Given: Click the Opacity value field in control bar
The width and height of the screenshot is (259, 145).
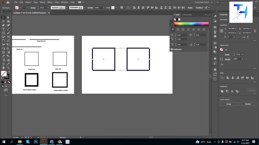Looking at the screenshot, I should [98, 8].
